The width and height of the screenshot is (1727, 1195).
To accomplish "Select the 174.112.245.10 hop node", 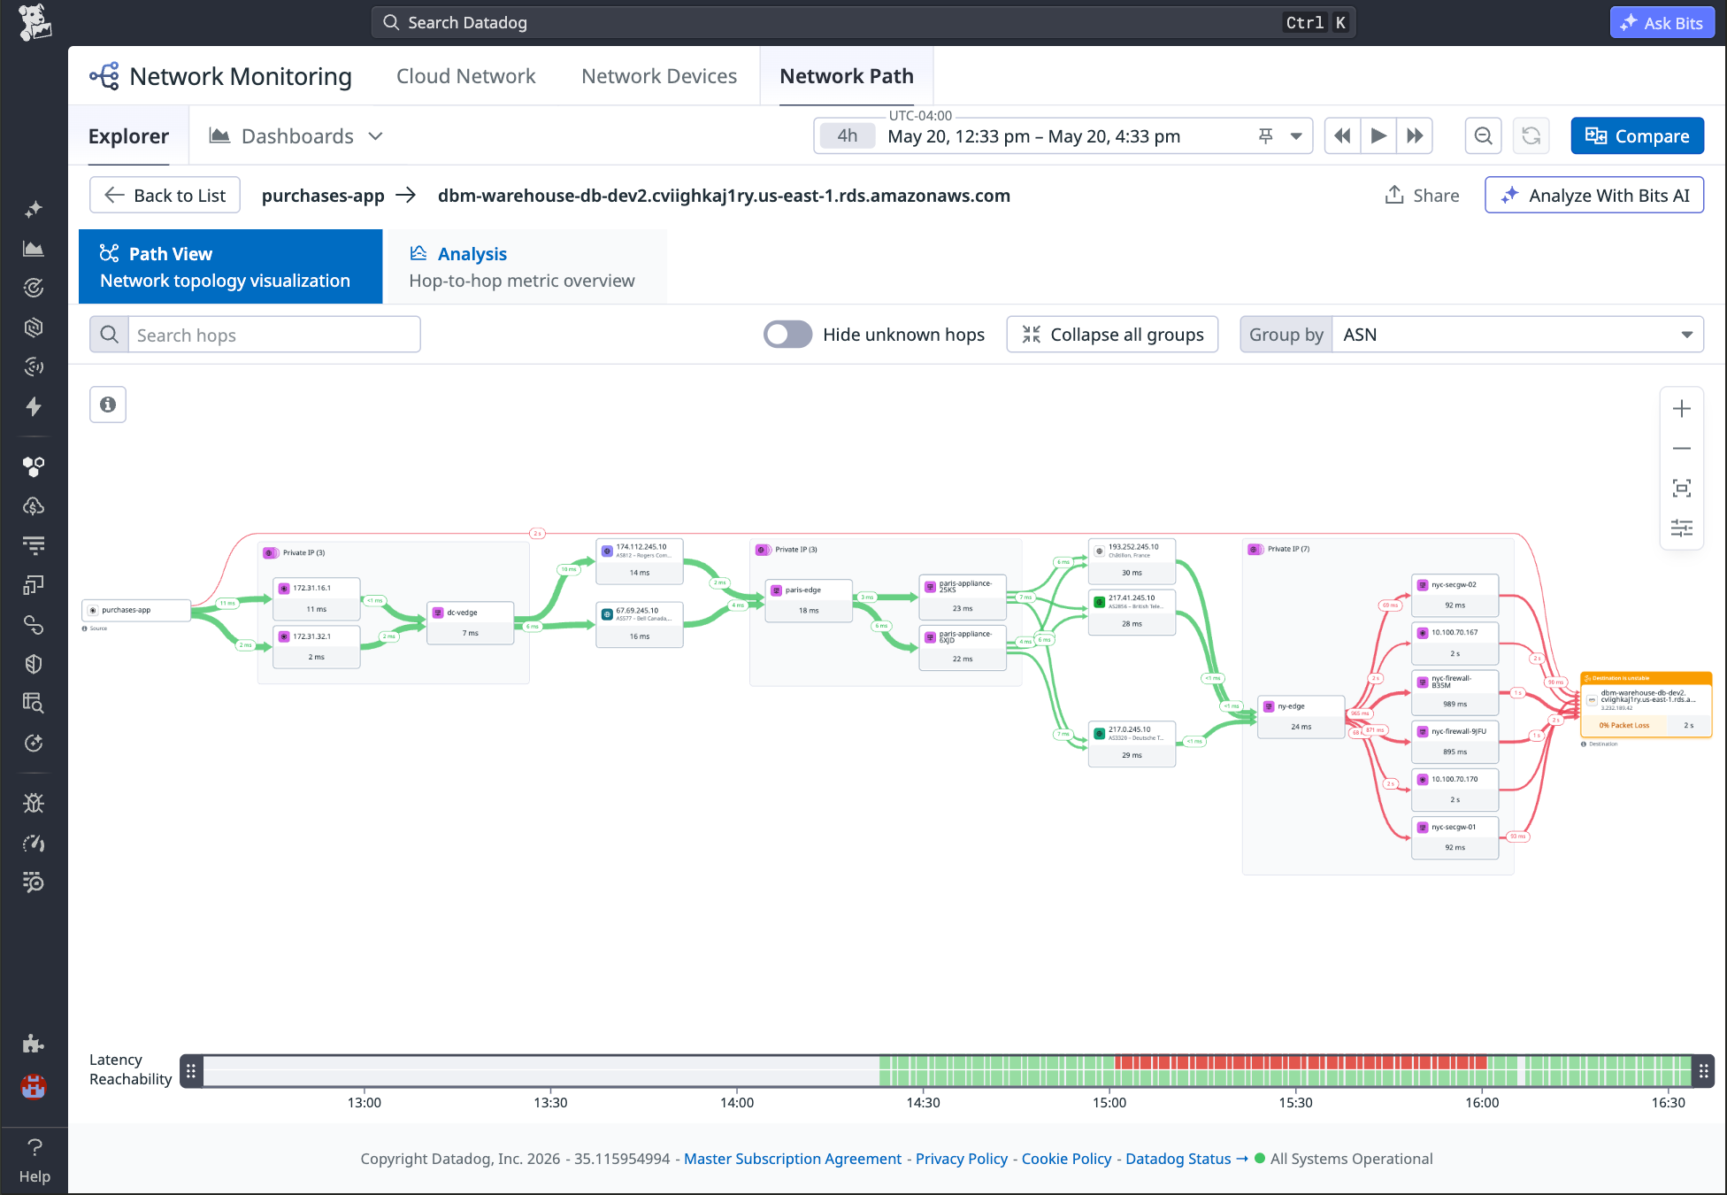I will point(640,561).
